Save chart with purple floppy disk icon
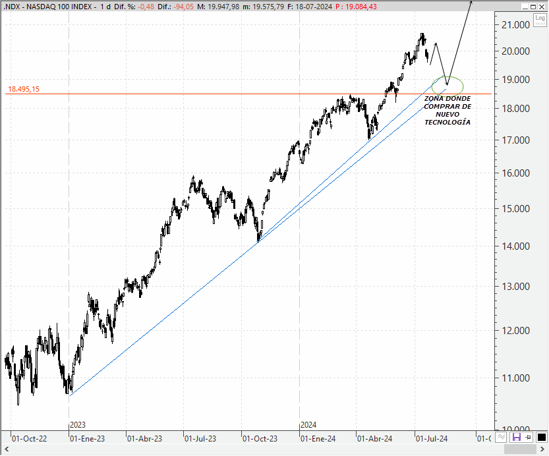Viewport: 549px width, 456px height. 517,437
